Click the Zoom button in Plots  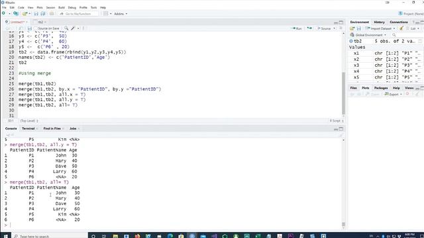point(372,94)
